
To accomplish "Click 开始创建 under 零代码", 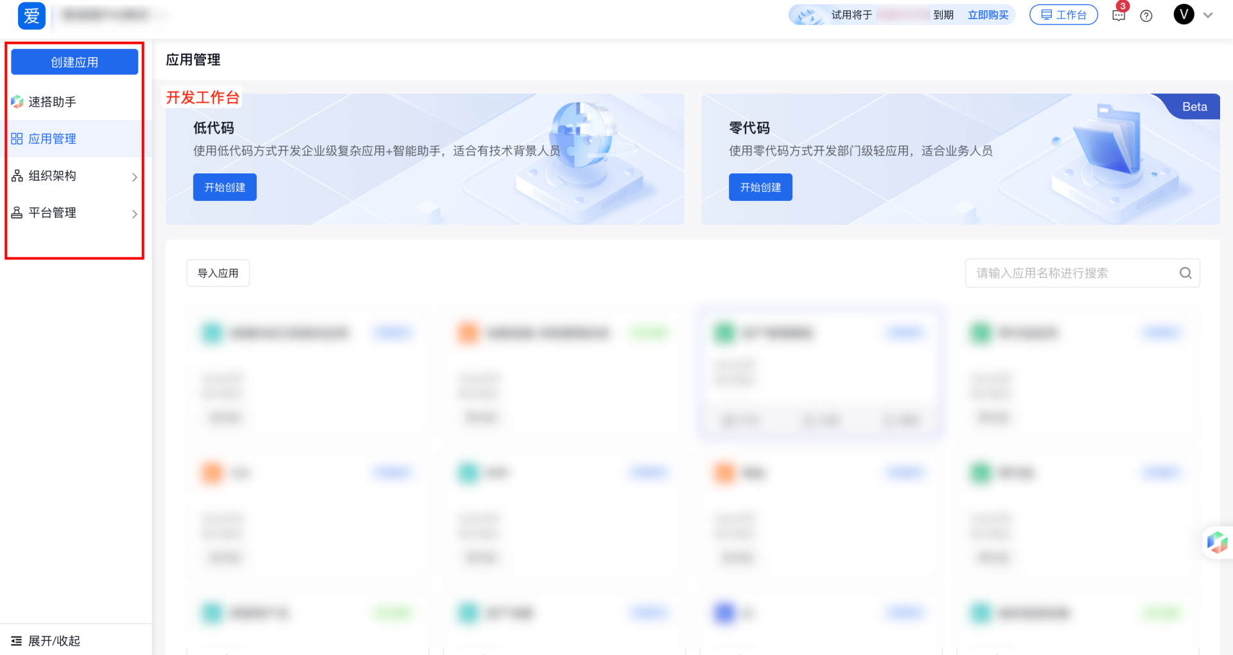I will pyautogui.click(x=760, y=187).
